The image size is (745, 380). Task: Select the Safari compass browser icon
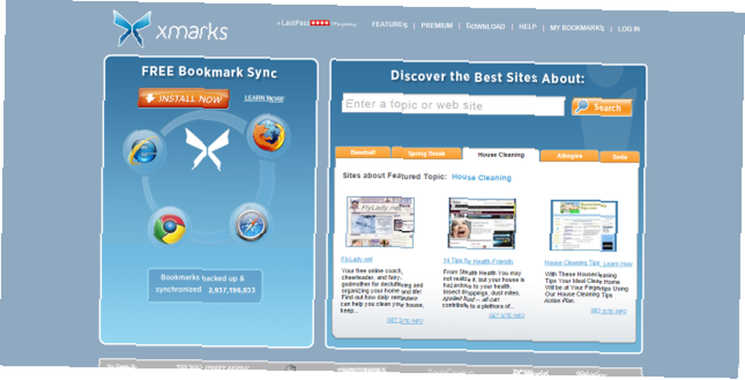coord(251,224)
